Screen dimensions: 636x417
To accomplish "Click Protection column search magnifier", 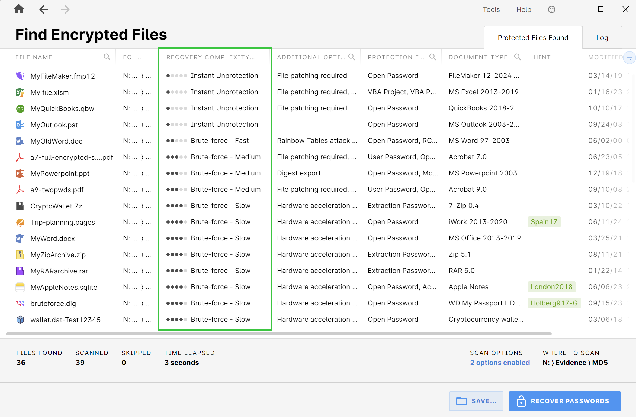I will (x=433, y=57).
